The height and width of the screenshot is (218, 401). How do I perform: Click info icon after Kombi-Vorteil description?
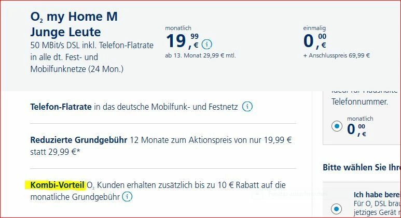click(128, 197)
